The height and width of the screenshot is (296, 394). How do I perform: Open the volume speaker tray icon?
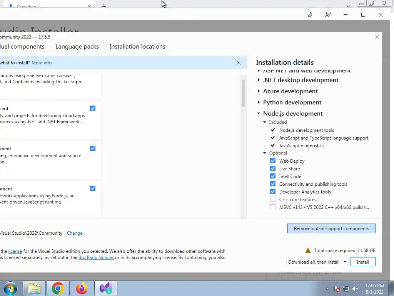click(x=355, y=289)
